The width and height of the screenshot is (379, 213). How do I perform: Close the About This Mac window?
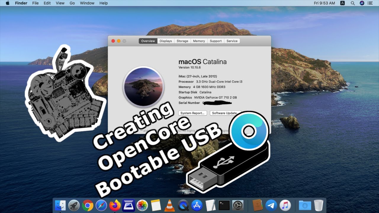pyautogui.click(x=113, y=41)
